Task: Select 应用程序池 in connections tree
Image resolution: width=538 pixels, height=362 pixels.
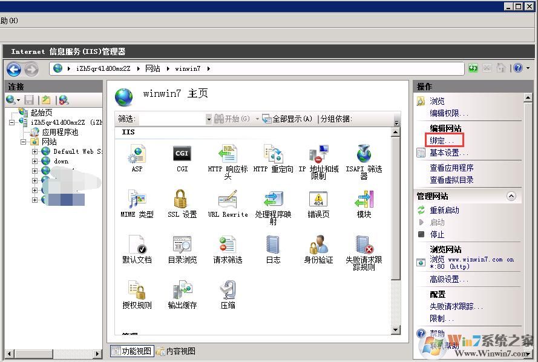Action: pyautogui.click(x=60, y=132)
